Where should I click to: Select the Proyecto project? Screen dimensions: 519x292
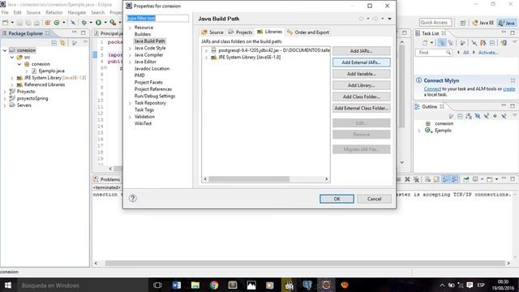coord(23,92)
